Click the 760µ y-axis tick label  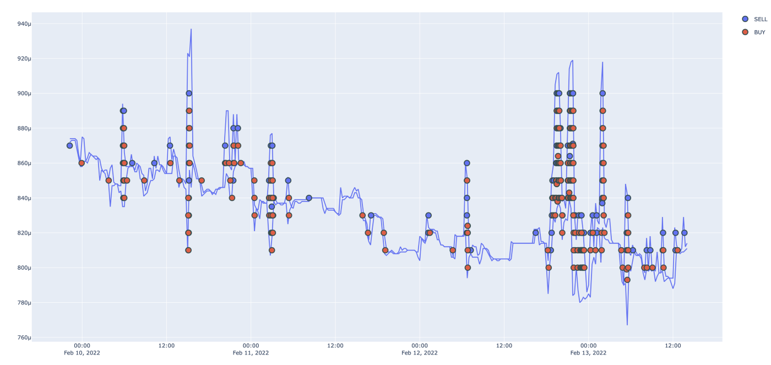(24, 337)
